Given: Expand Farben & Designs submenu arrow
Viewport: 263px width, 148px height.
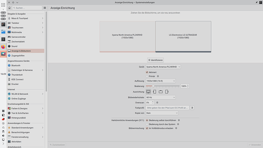Looking at the screenshot, I should 43,108.
